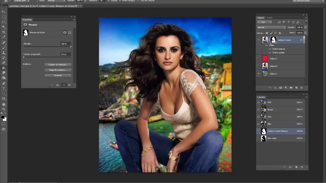This screenshot has height=183, width=326.
Task: Add an adjustment layer in Calques panel
Action: tap(286, 88)
